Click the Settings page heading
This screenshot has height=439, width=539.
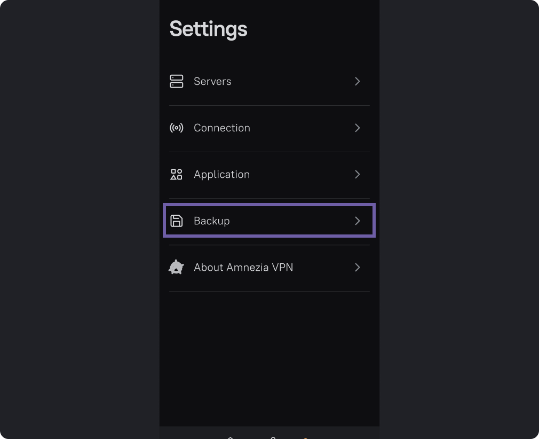pos(208,29)
